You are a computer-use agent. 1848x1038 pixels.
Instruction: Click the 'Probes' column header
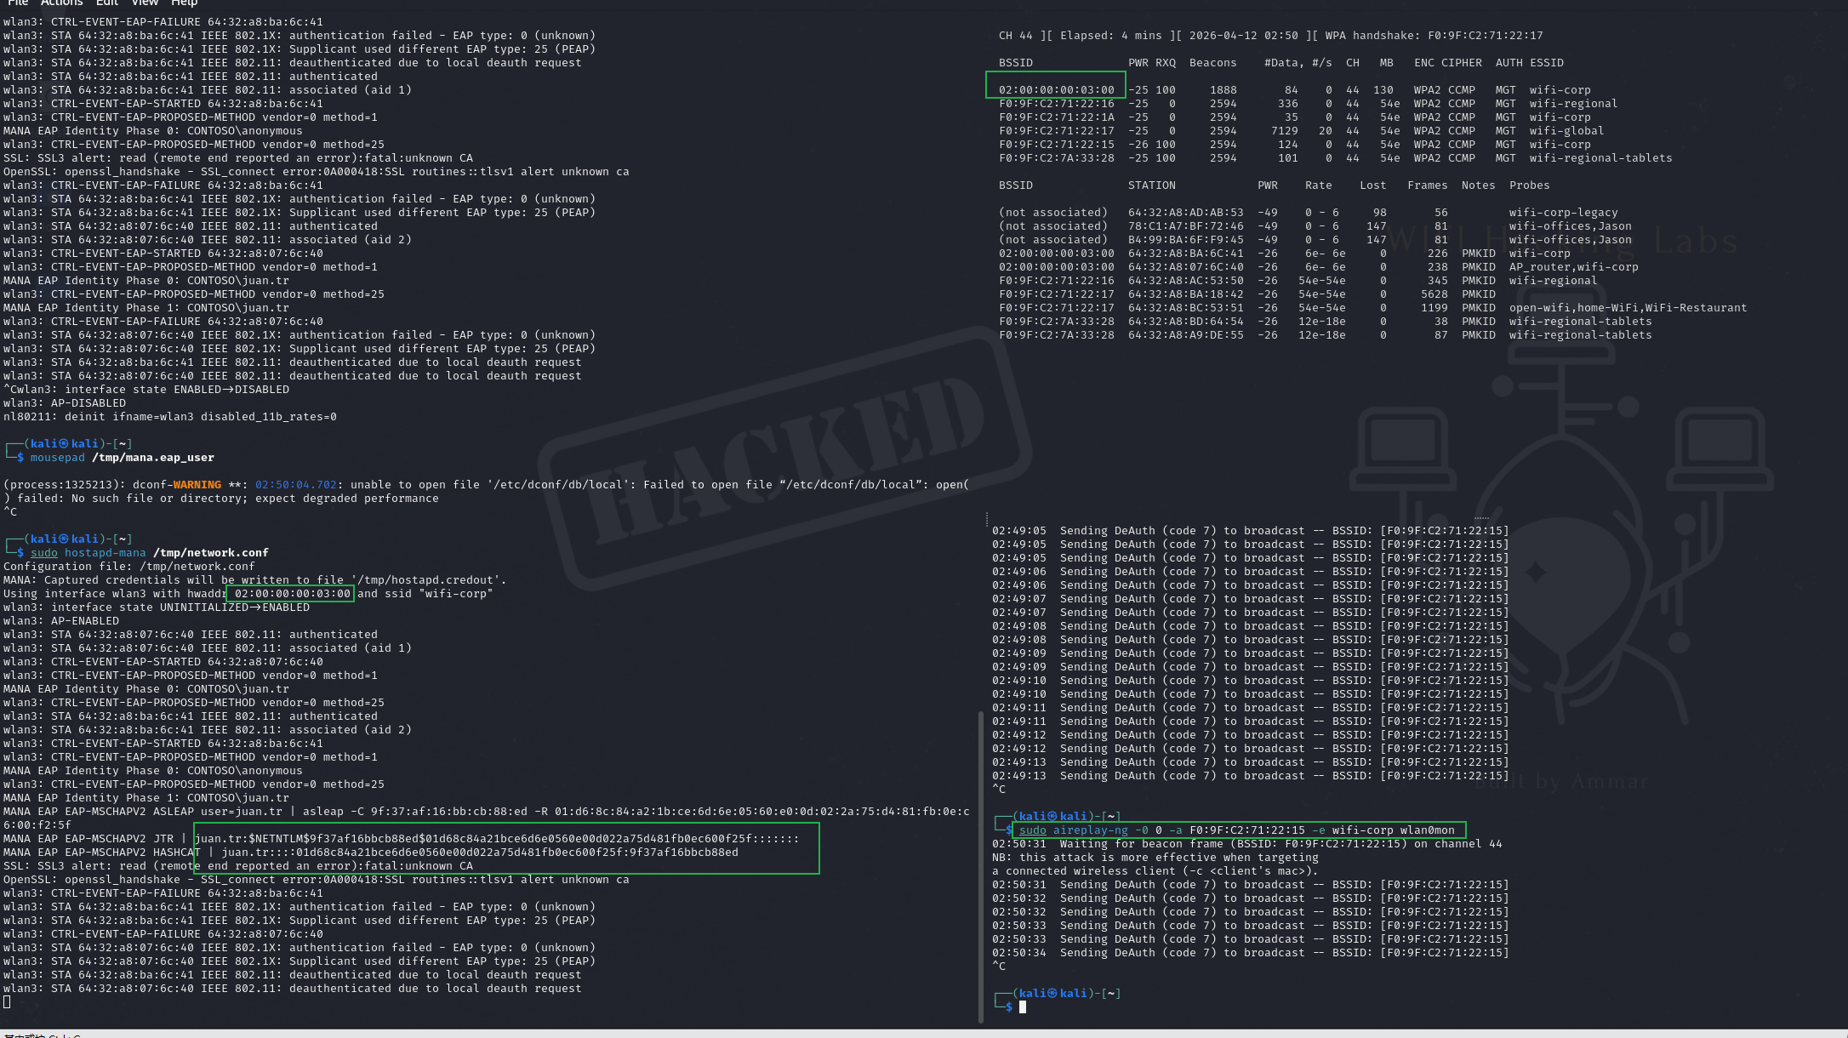[1529, 185]
